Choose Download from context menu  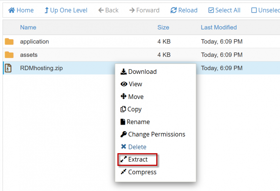(x=139, y=72)
